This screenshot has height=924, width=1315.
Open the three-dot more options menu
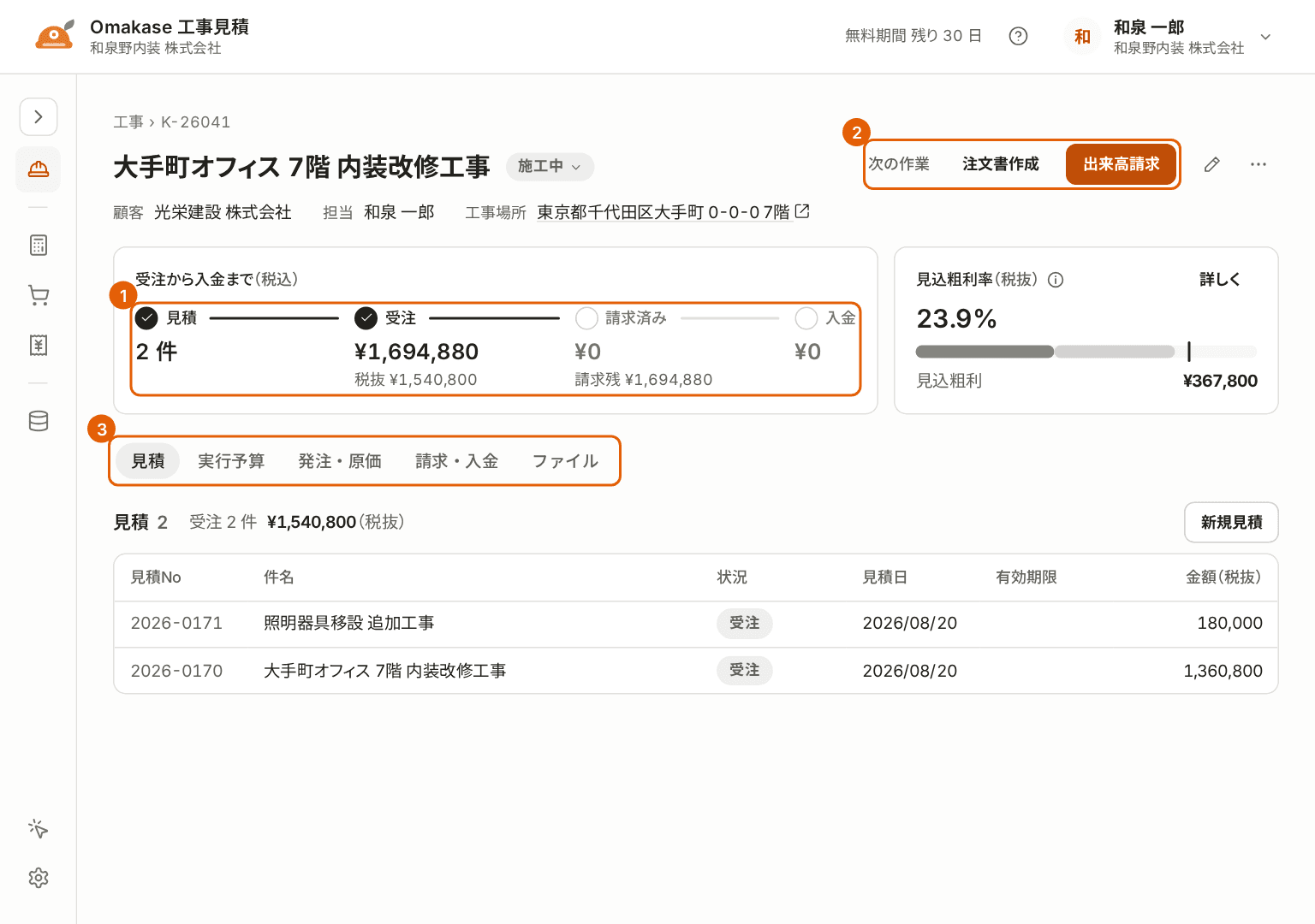(1258, 164)
